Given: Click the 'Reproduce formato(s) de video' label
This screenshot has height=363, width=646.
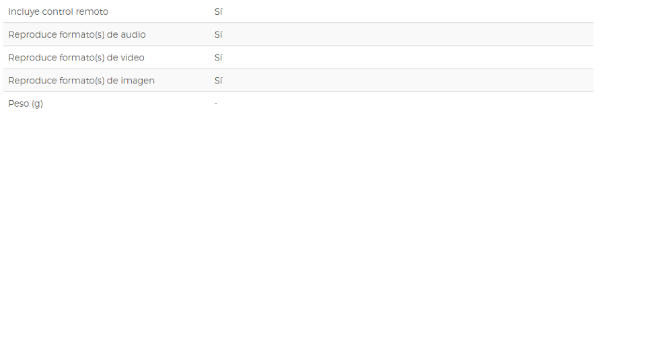Looking at the screenshot, I should (76, 58).
